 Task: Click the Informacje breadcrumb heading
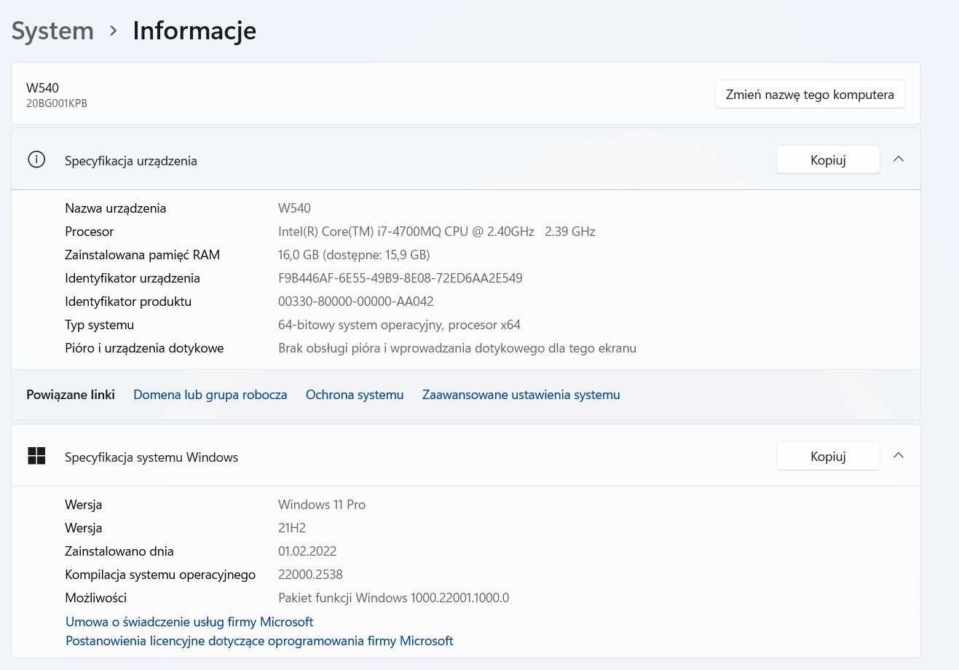click(194, 31)
